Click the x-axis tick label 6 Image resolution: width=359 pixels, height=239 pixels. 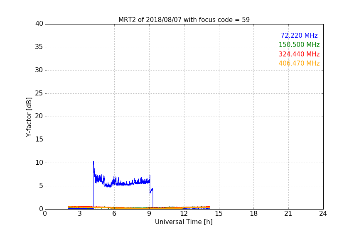[114, 214]
